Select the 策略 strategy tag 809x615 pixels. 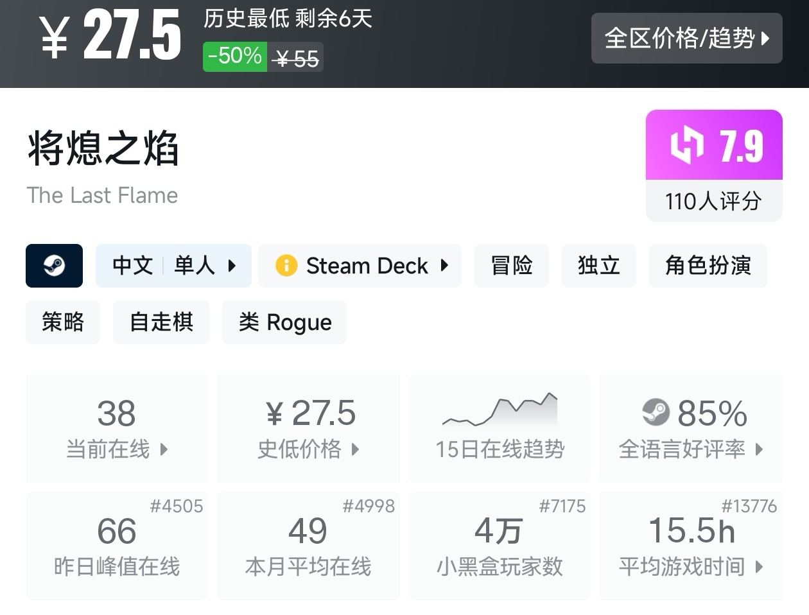pyautogui.click(x=63, y=322)
